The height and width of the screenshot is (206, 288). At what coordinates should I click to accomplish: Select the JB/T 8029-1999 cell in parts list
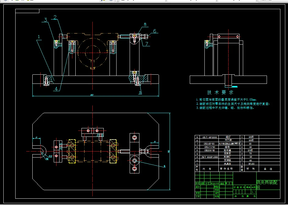[x=210, y=157]
